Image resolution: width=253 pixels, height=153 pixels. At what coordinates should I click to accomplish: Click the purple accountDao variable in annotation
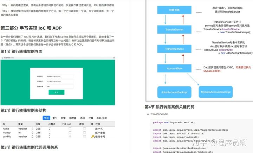[226, 50]
